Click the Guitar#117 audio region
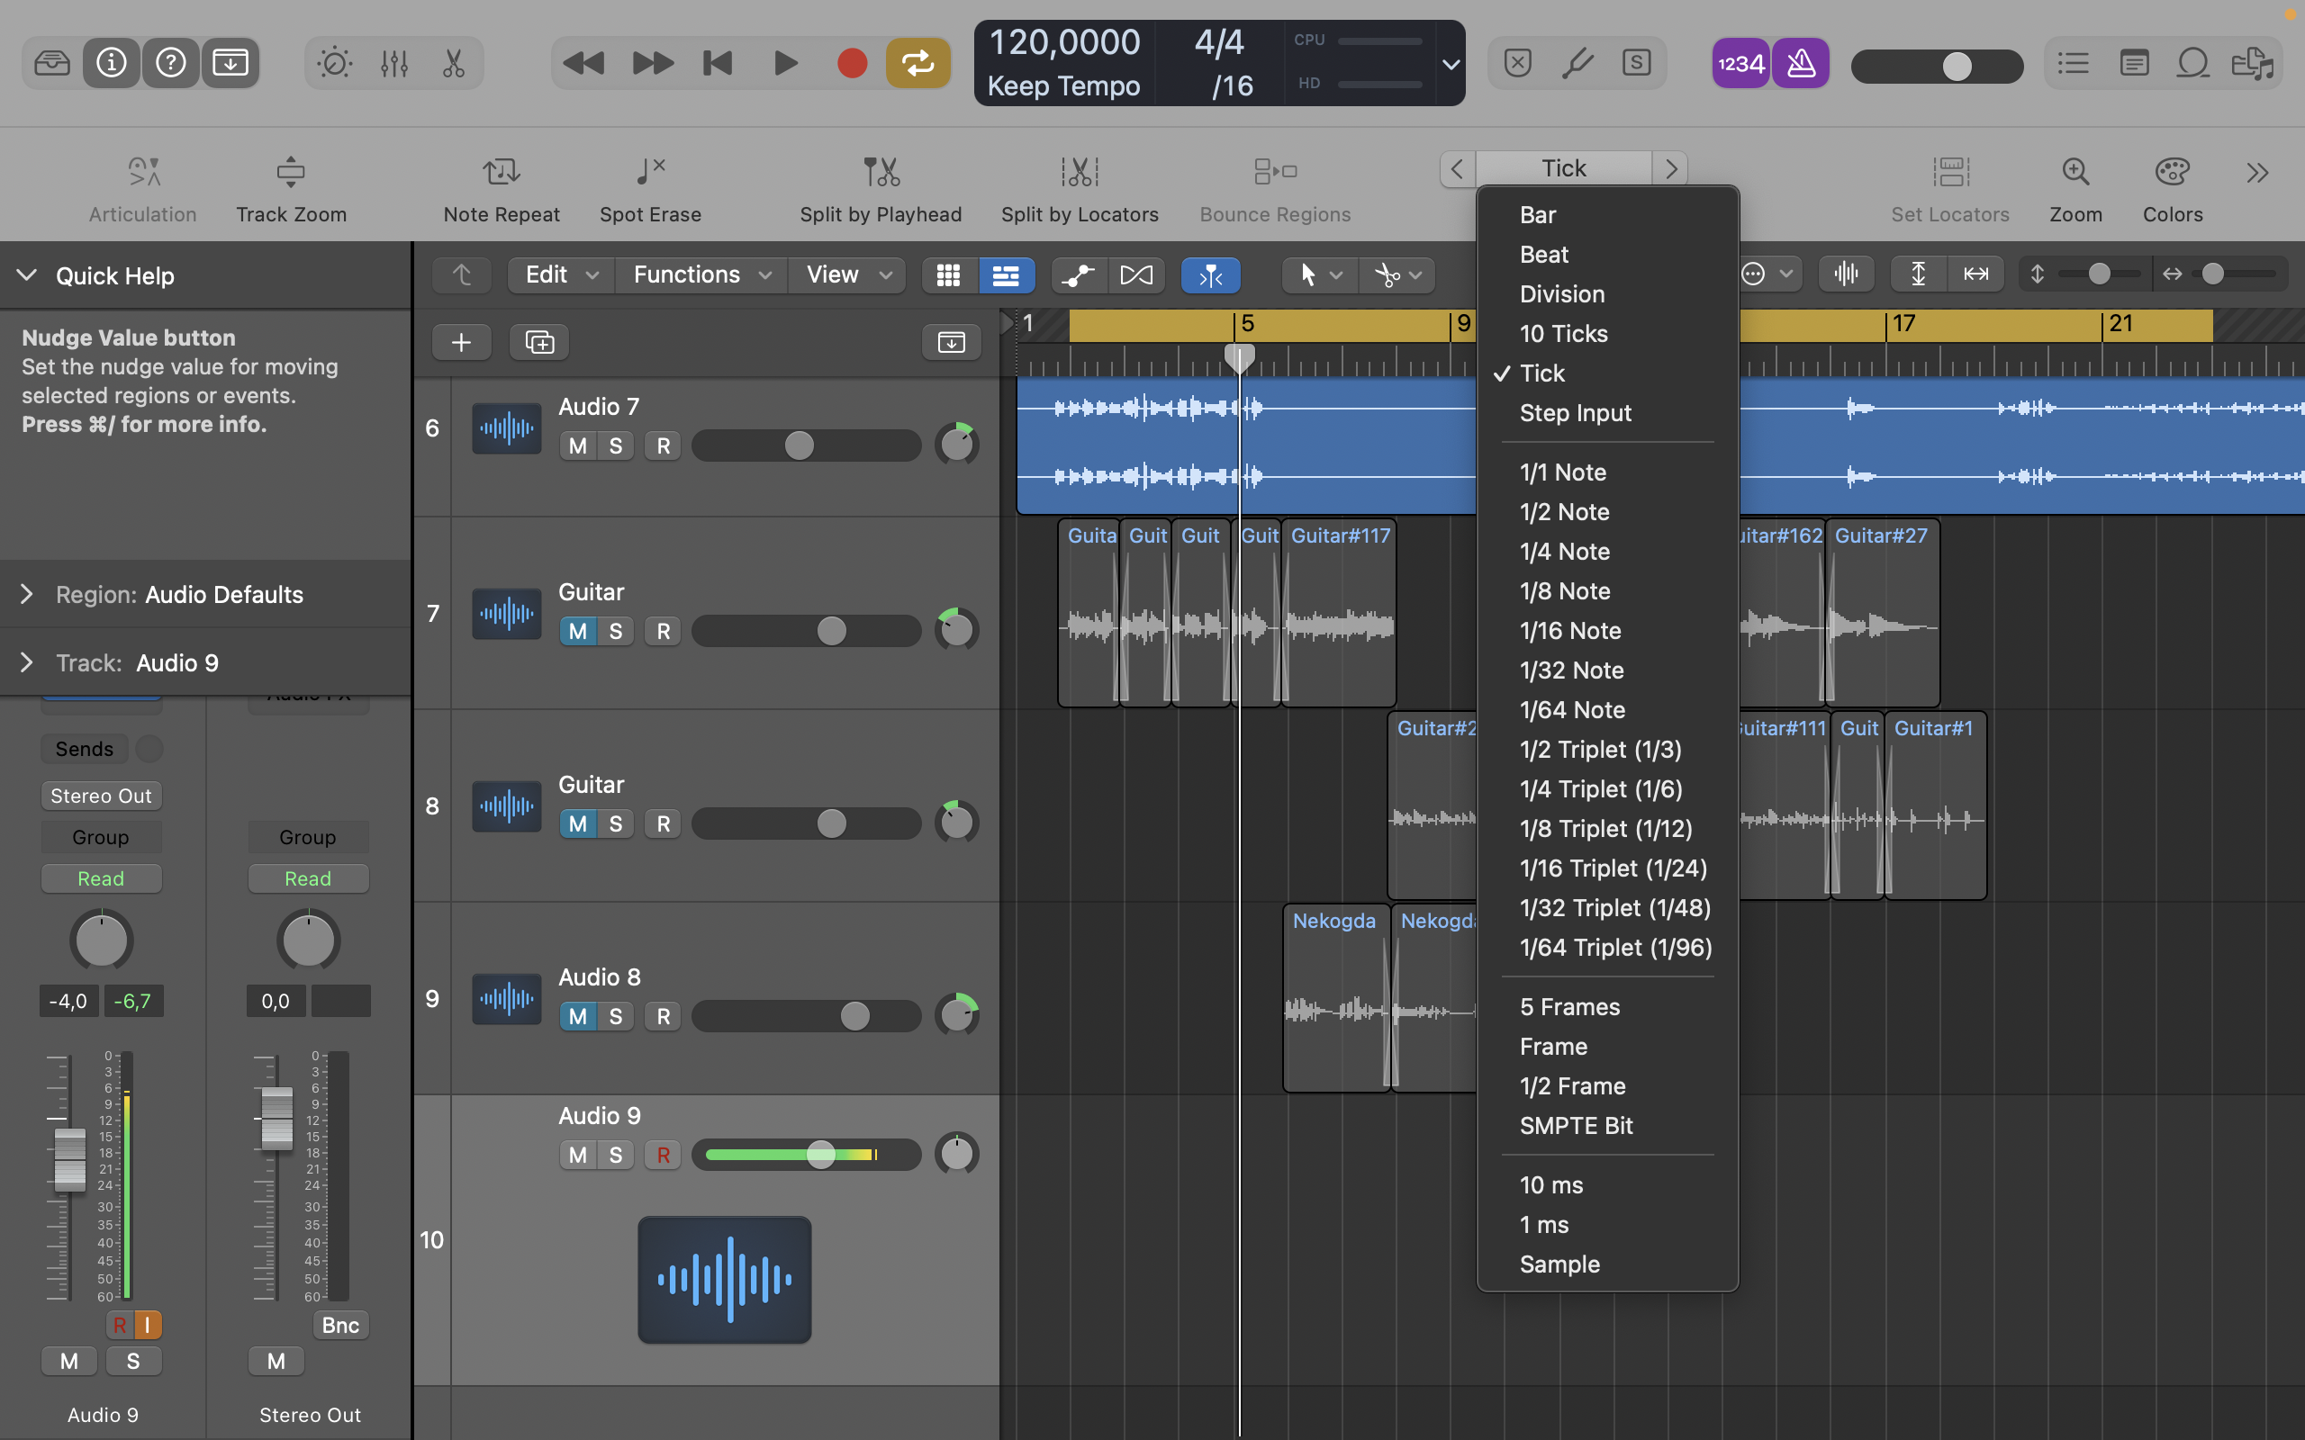The image size is (2305, 1440). pyautogui.click(x=1338, y=619)
